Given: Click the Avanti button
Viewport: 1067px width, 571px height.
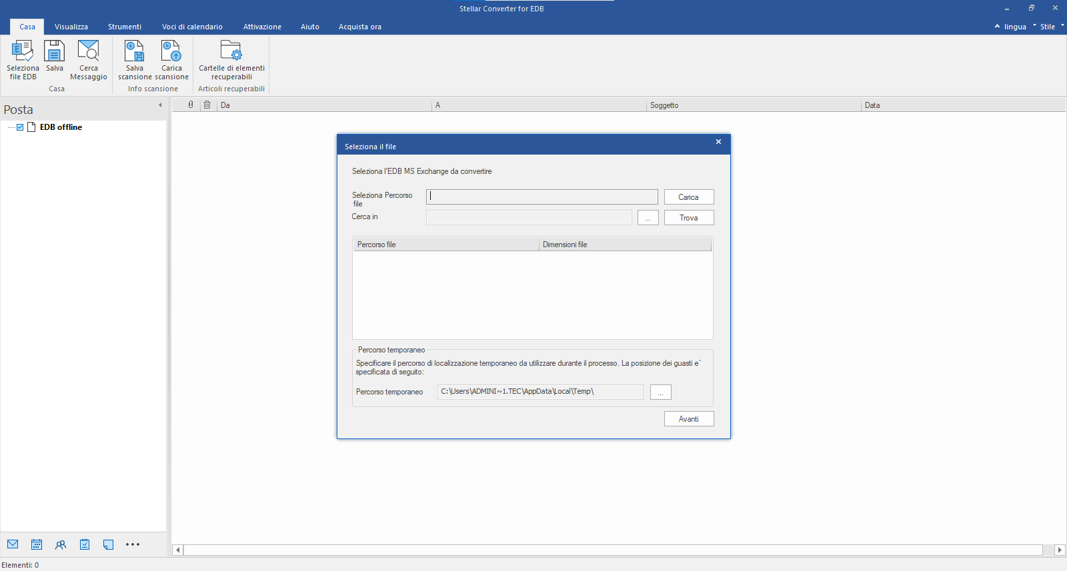Looking at the screenshot, I should [689, 419].
